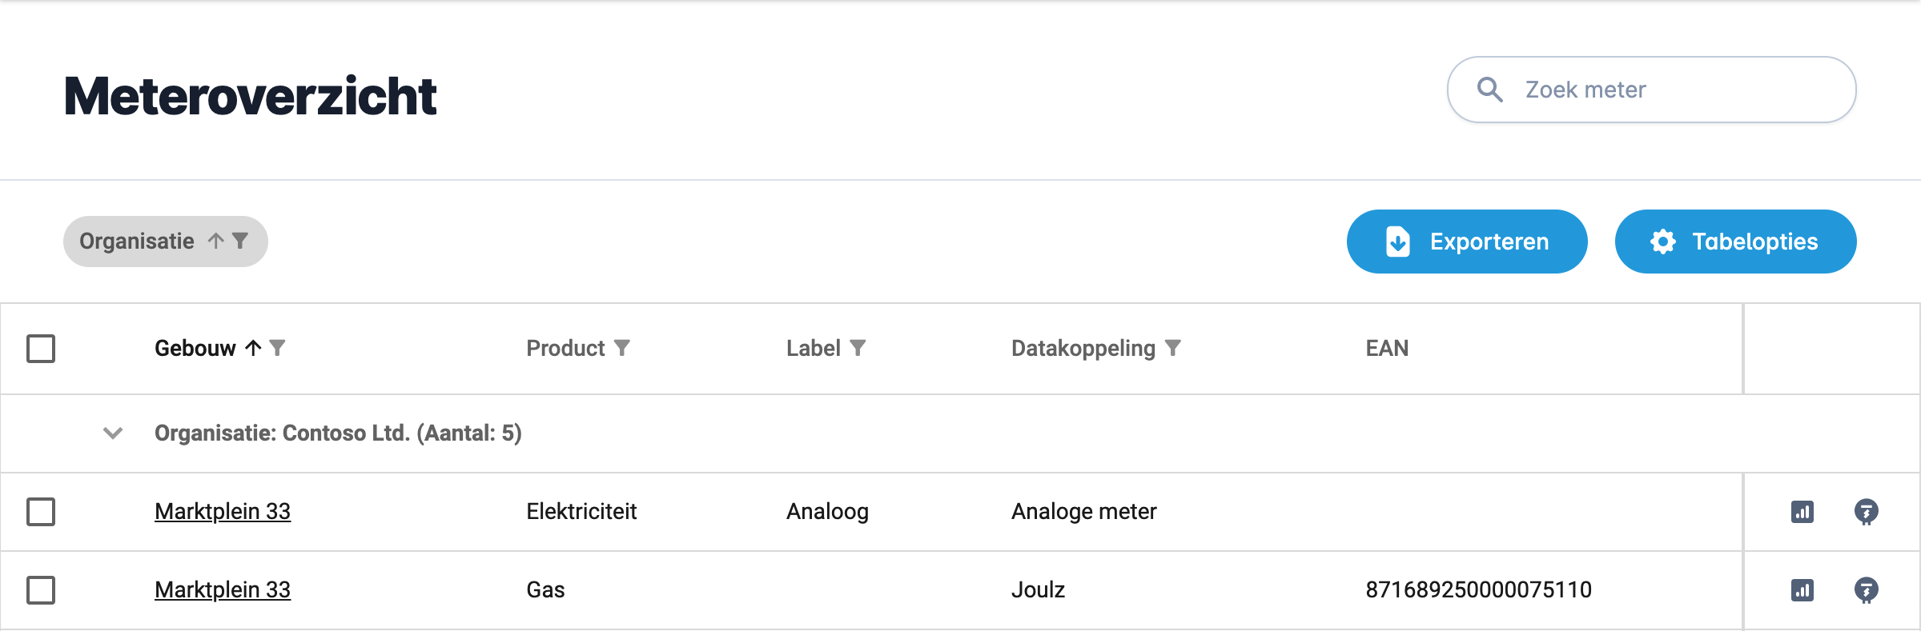Sort by the Gebouw column header

(195, 348)
